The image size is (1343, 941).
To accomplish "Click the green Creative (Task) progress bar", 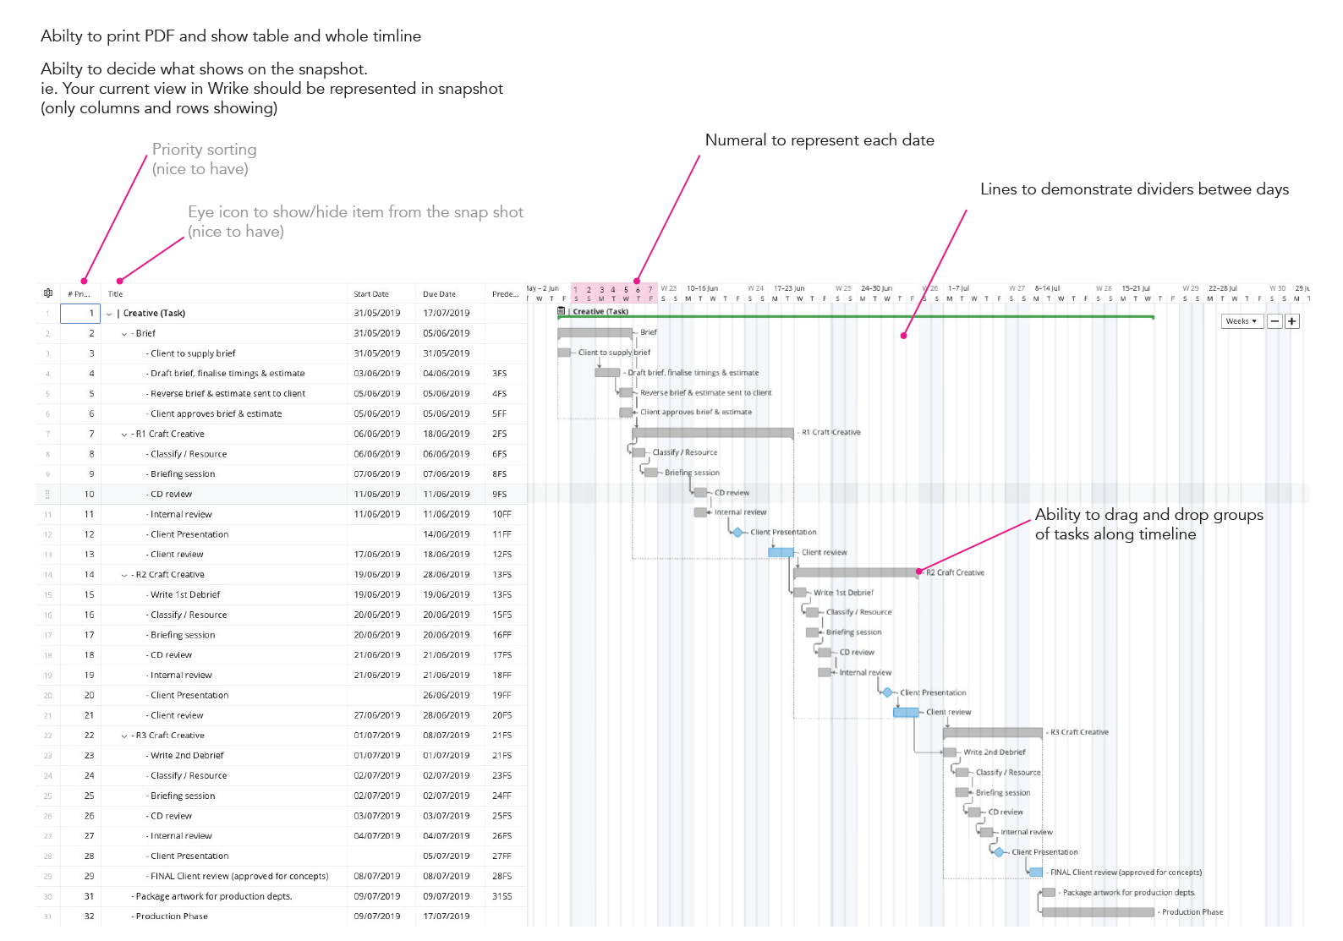I will [x=854, y=317].
